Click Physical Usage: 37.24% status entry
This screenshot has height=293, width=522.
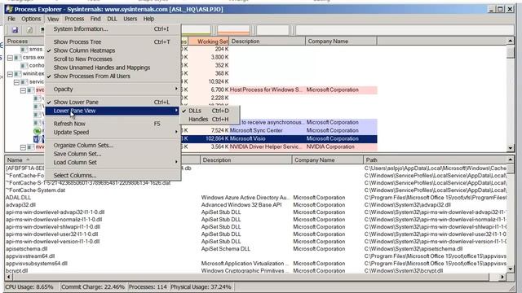201,286
